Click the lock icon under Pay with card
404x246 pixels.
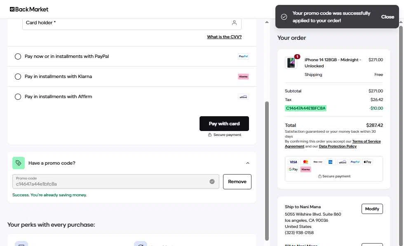[x=210, y=135]
